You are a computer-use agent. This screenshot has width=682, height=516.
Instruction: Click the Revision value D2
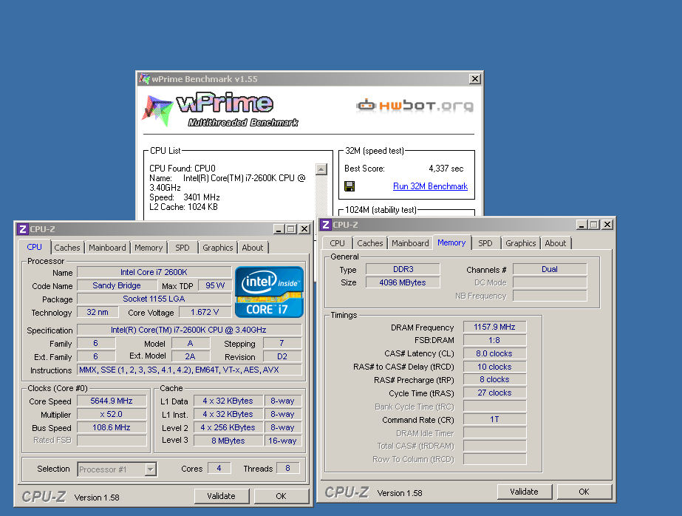(282, 356)
